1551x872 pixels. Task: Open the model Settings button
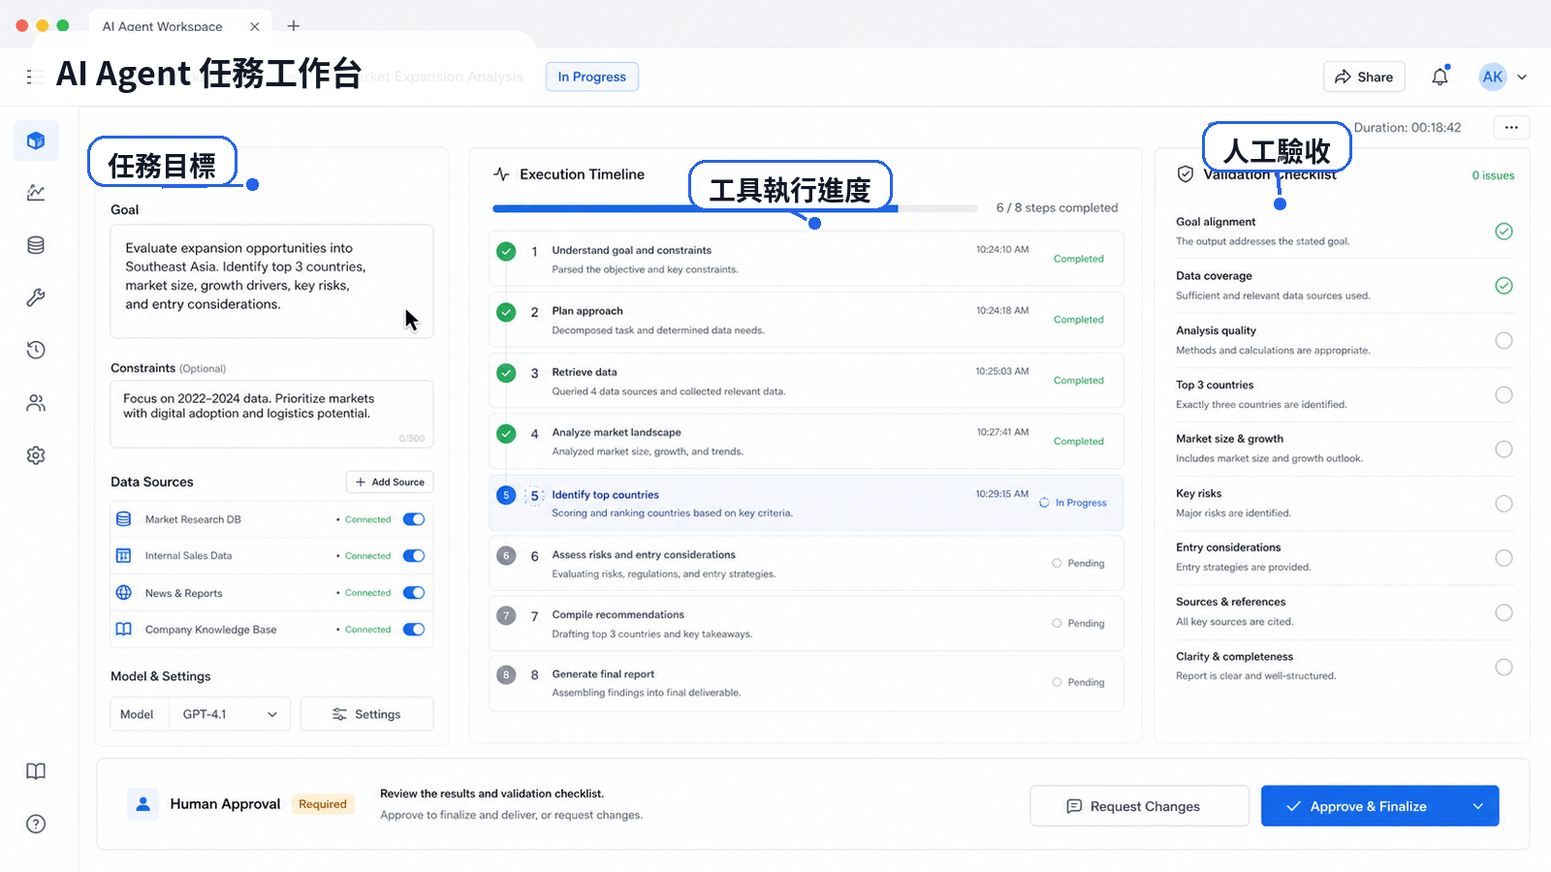coord(367,714)
